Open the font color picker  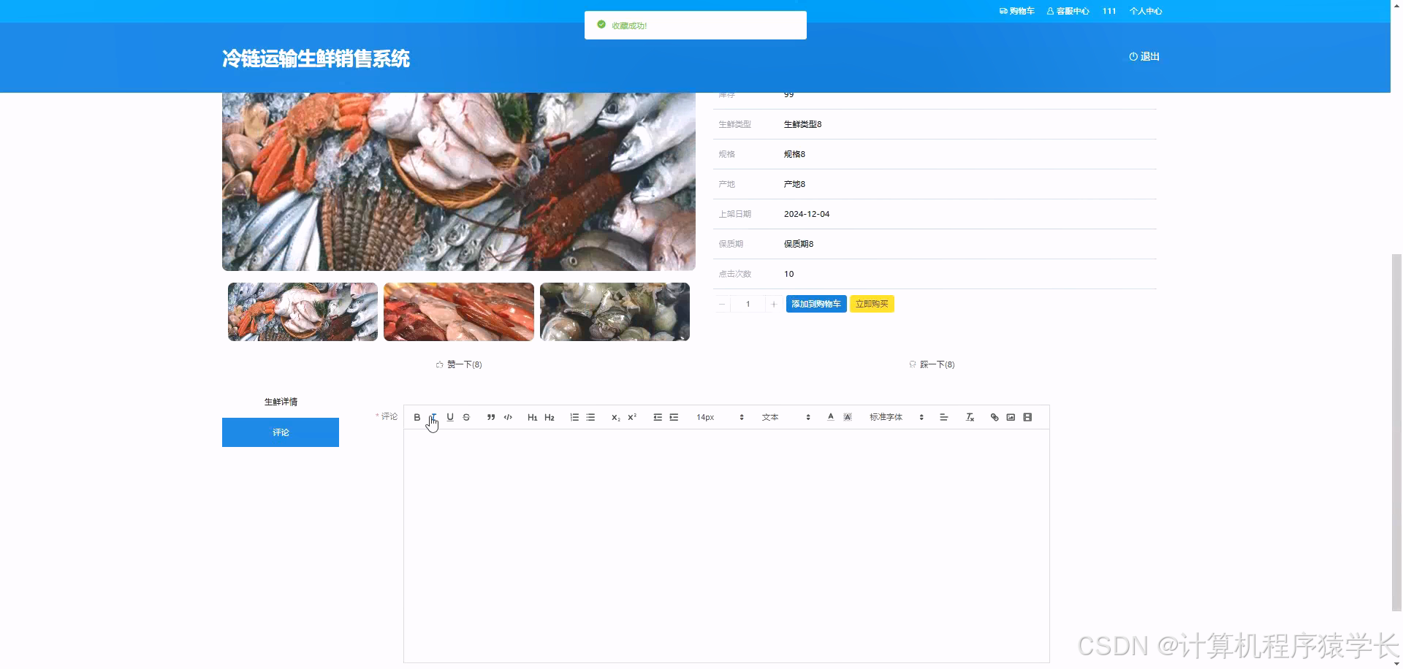click(830, 417)
